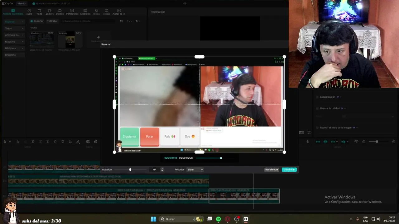Toggle the linkage icon in timeline toolbar
This screenshot has width=399, height=224.
(333, 142)
